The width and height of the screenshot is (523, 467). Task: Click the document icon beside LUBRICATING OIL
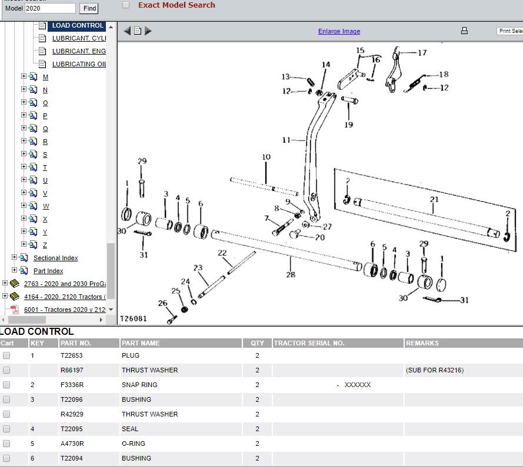point(42,64)
